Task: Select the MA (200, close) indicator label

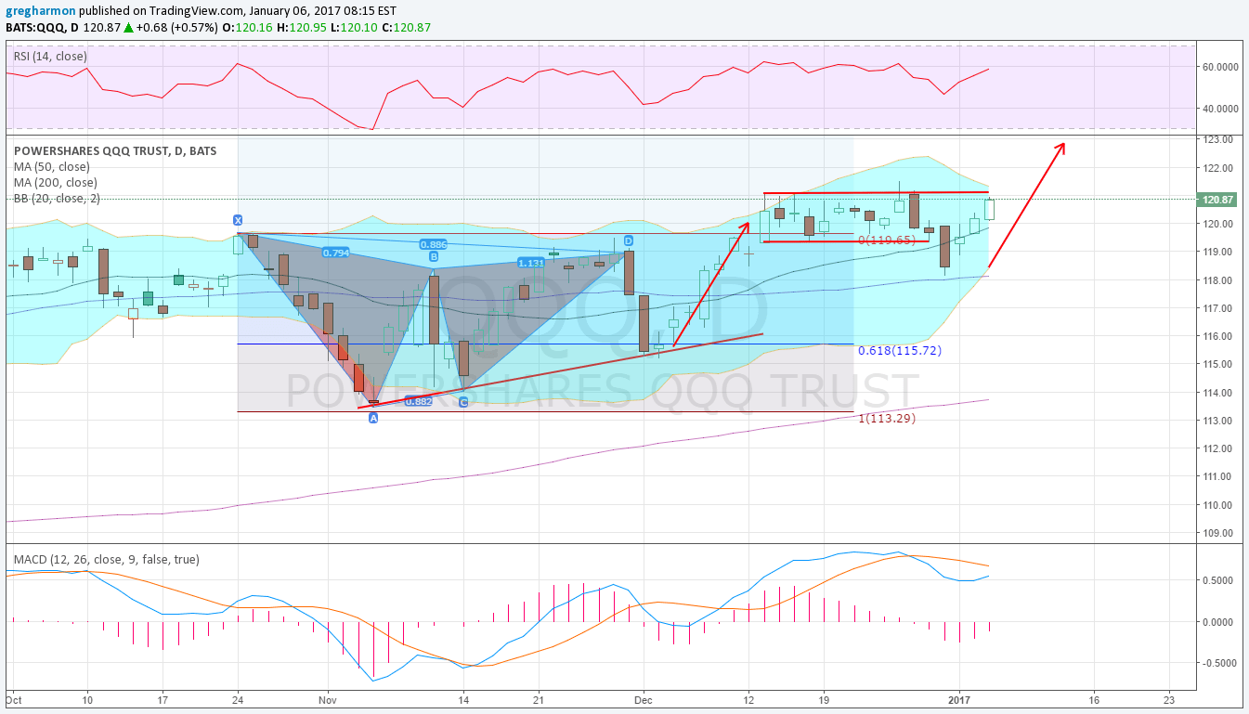Action: tap(55, 182)
